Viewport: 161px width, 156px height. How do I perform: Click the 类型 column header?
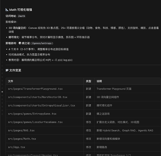coord(89,81)
